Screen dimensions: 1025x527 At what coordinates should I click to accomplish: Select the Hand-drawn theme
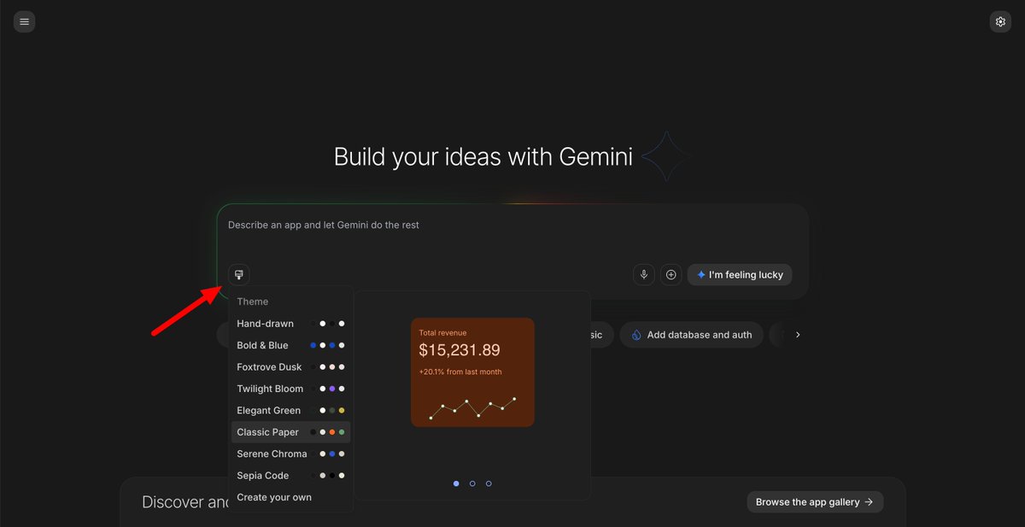click(x=290, y=324)
